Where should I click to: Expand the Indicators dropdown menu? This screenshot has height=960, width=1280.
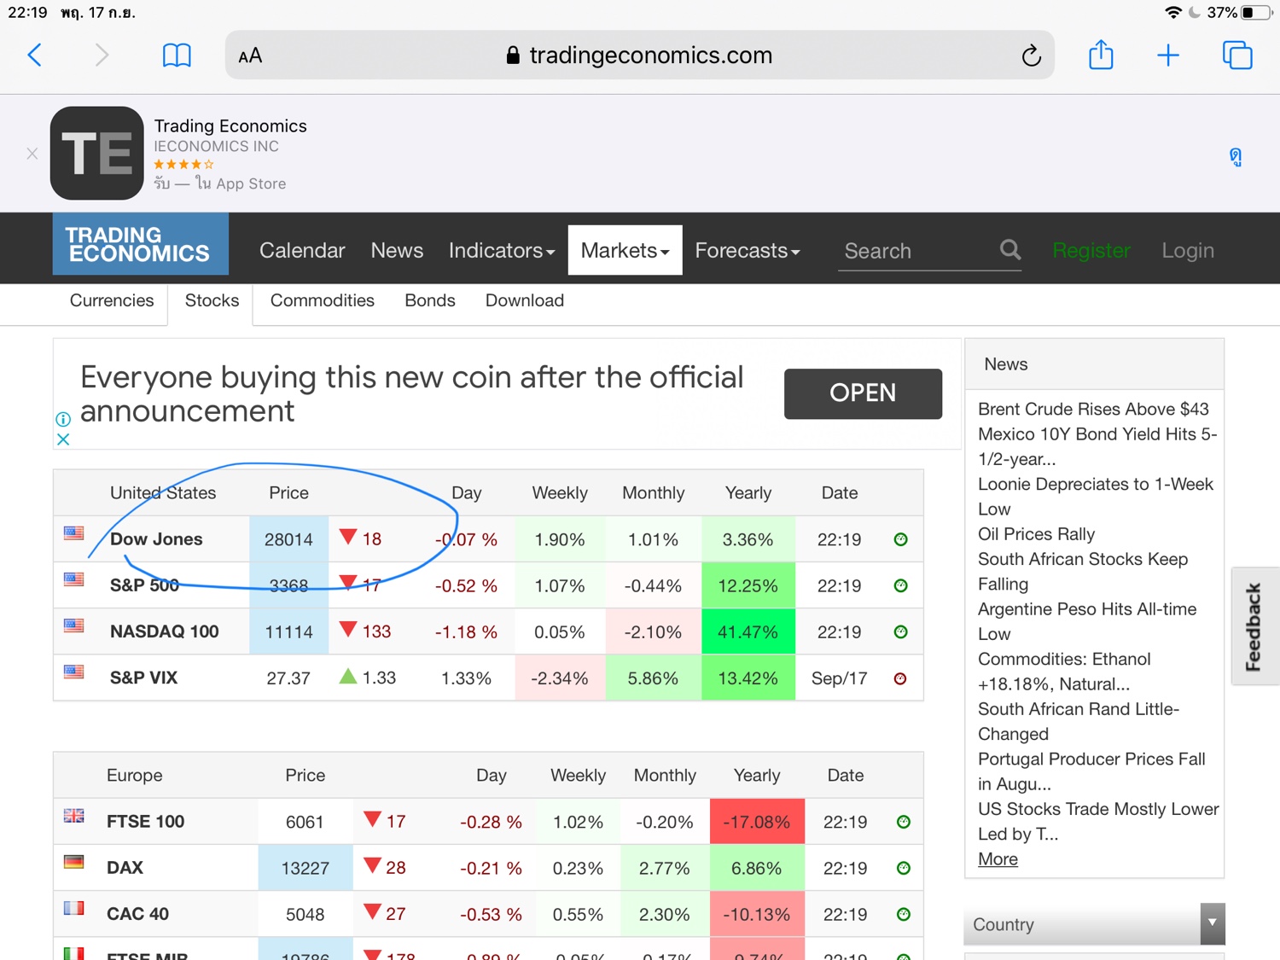[502, 250]
